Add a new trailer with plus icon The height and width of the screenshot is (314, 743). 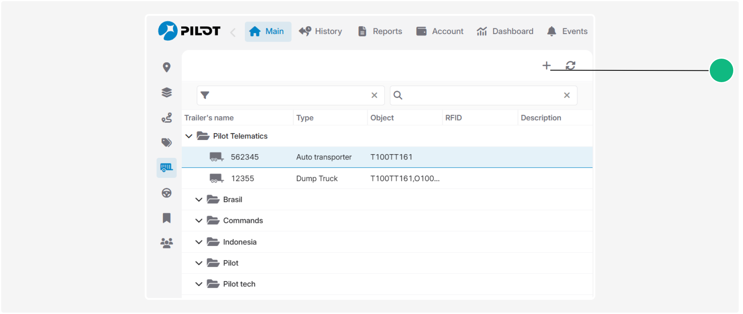pos(546,65)
